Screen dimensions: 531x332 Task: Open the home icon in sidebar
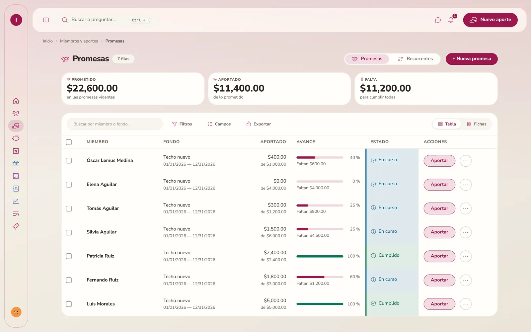pos(16,101)
